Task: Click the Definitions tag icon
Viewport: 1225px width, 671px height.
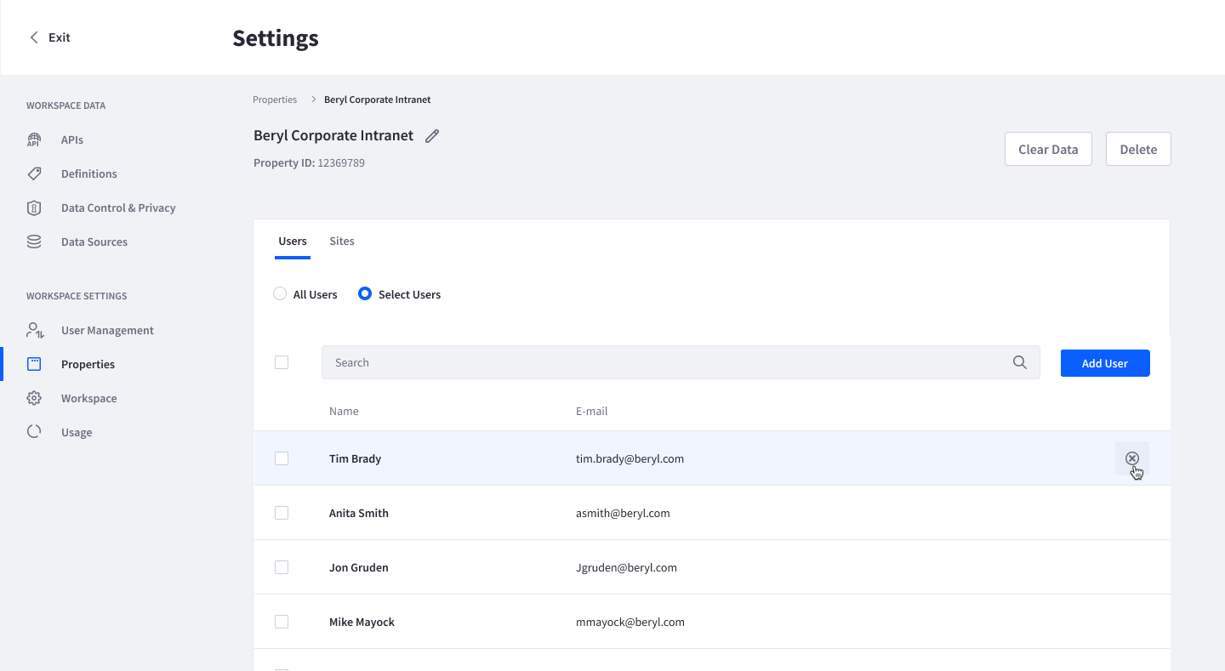Action: (x=34, y=173)
